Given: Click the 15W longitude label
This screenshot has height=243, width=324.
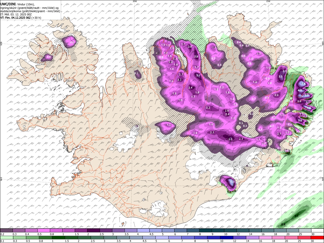Looking at the screenshot, I should [x=268, y=1].
